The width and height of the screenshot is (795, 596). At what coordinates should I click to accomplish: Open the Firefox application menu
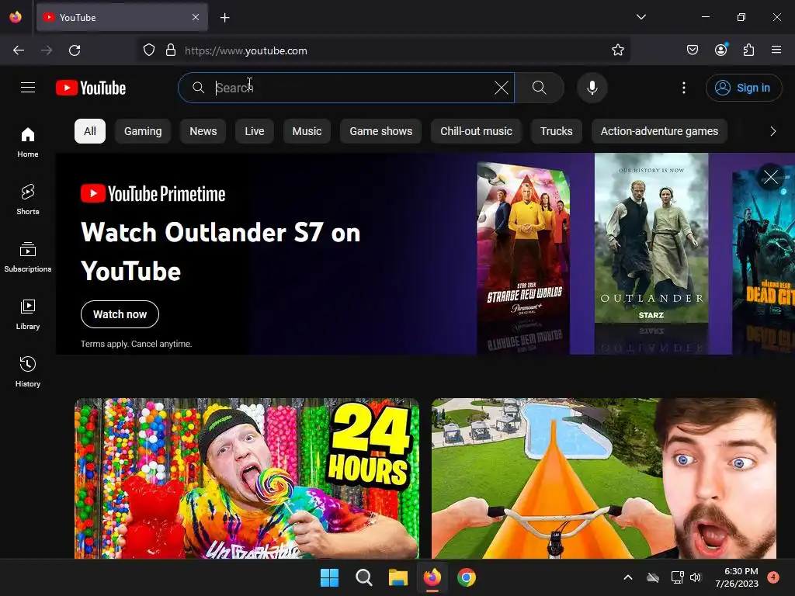pos(776,50)
